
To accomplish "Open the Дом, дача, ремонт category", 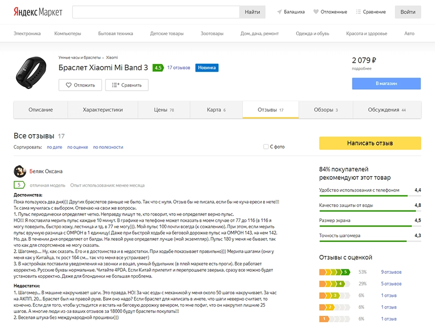I will 259,33.
